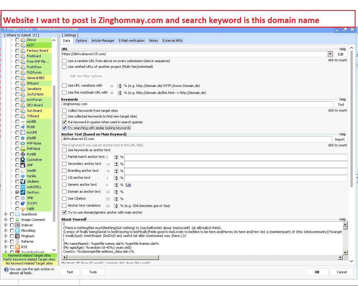Open the URL field dropdown arrow
358x286 pixels.
coord(330,54)
